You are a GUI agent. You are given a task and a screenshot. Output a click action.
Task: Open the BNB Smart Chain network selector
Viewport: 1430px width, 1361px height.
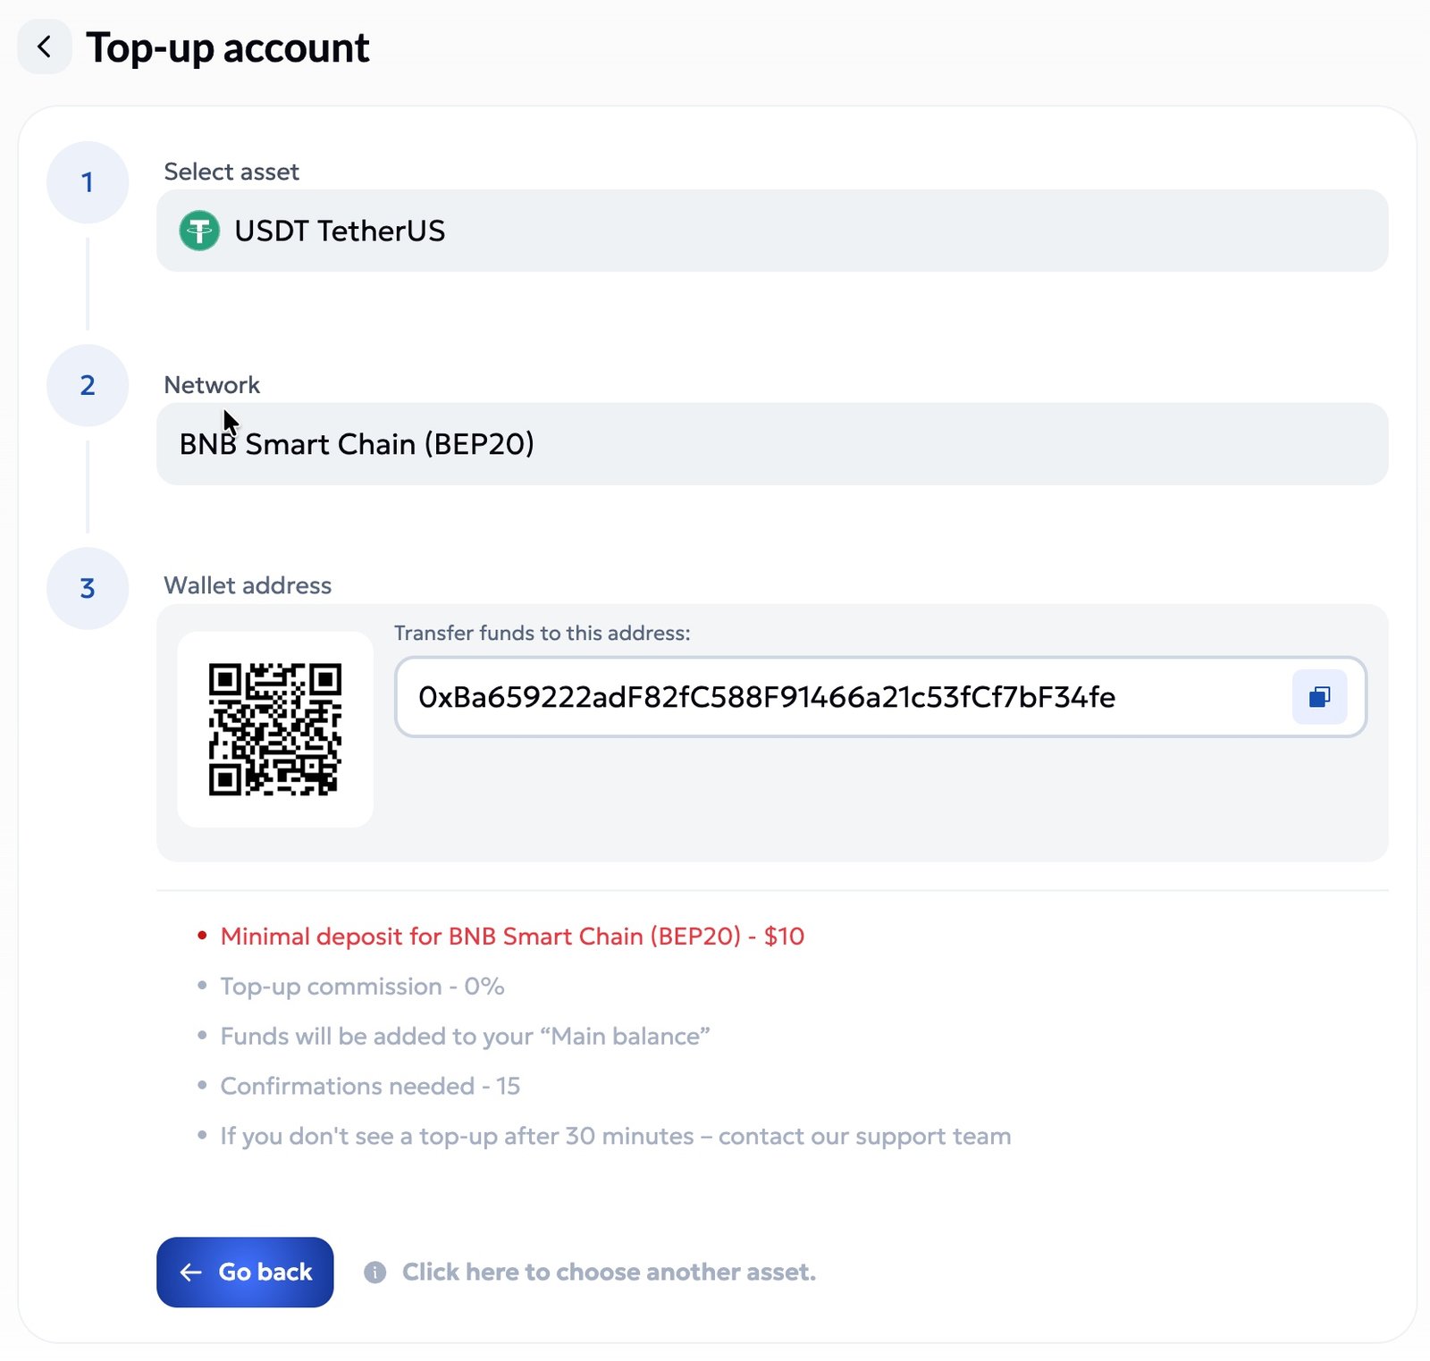771,444
